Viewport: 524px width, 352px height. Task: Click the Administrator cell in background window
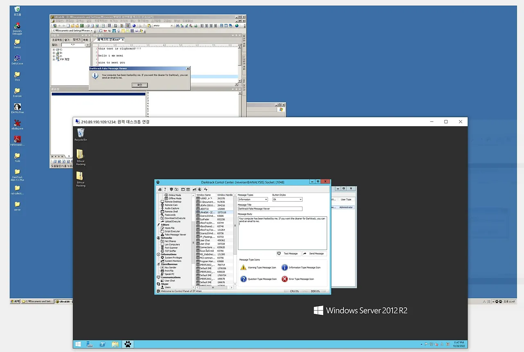pyautogui.click(x=346, y=207)
